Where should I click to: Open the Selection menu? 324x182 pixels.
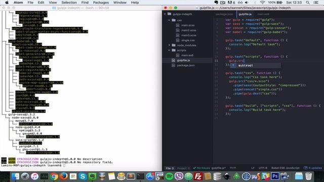click(x=69, y=3)
